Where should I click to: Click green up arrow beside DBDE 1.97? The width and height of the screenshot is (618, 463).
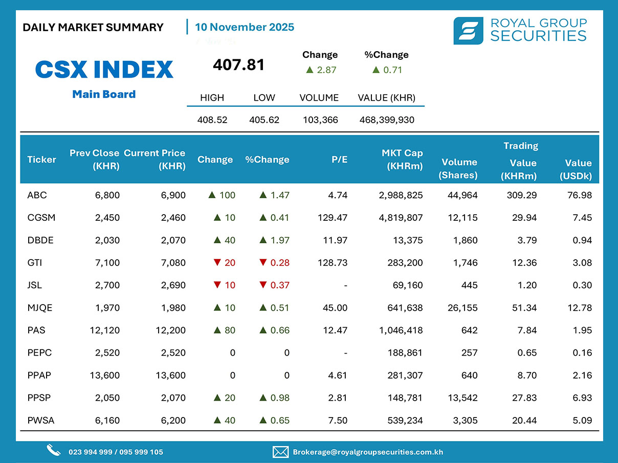pos(263,240)
